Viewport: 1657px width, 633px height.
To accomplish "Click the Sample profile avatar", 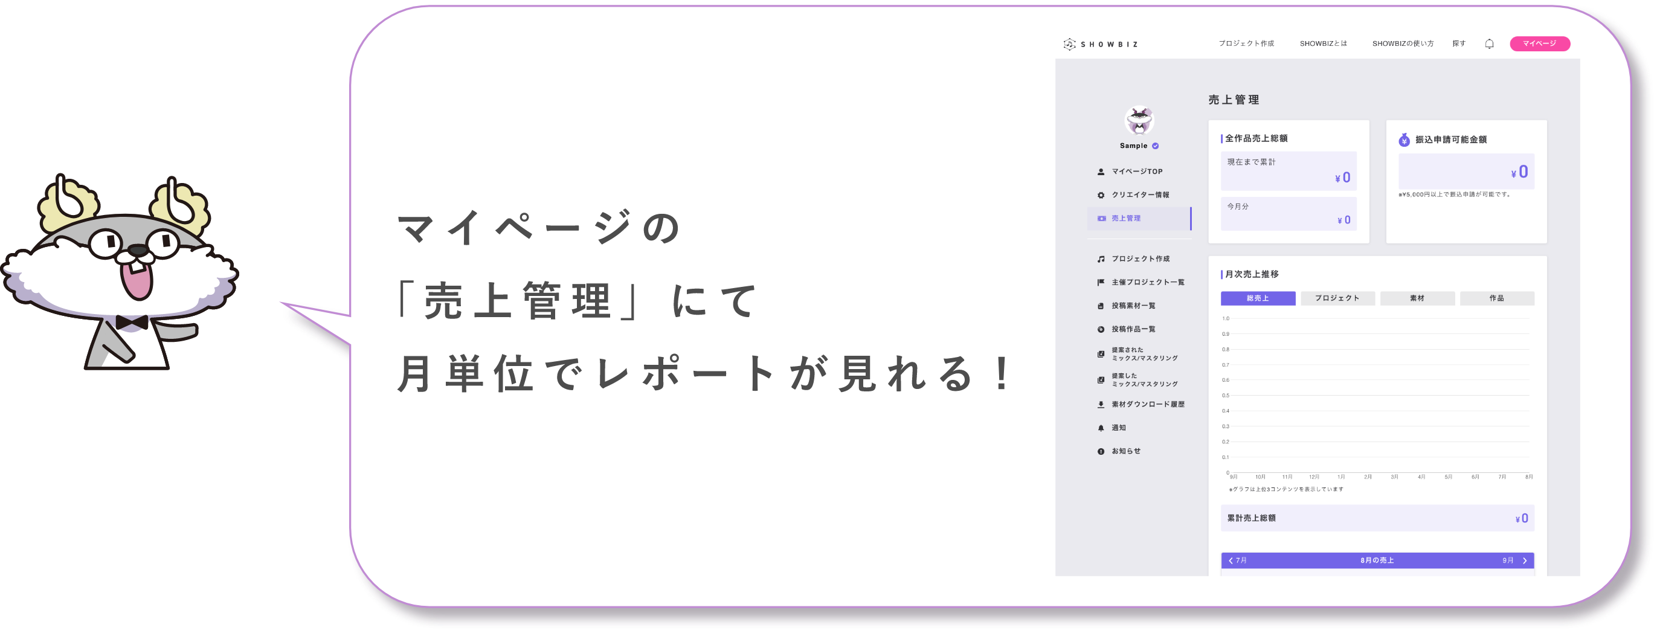I will (x=1139, y=120).
